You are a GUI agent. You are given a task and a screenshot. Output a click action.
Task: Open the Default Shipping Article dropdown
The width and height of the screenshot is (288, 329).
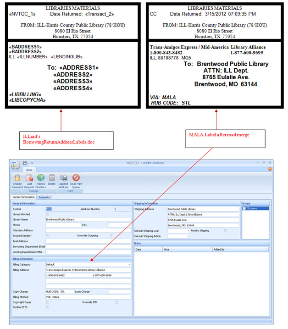[188, 236]
